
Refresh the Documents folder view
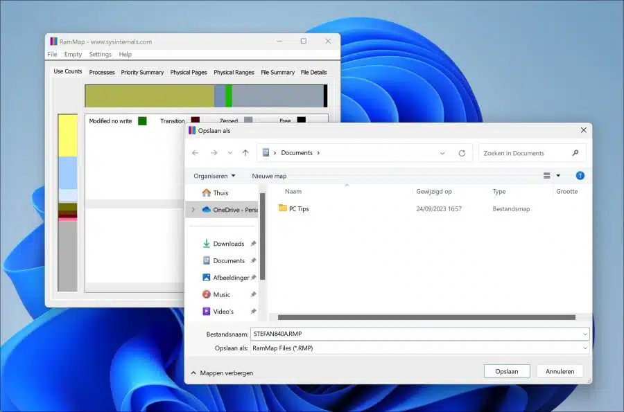tap(462, 153)
